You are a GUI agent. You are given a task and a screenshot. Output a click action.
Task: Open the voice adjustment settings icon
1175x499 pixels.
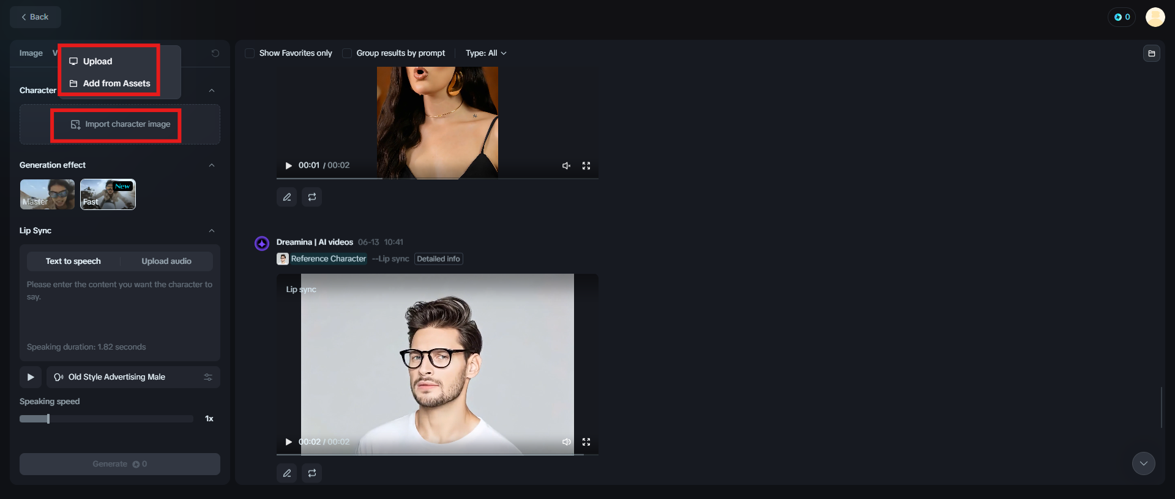click(208, 377)
